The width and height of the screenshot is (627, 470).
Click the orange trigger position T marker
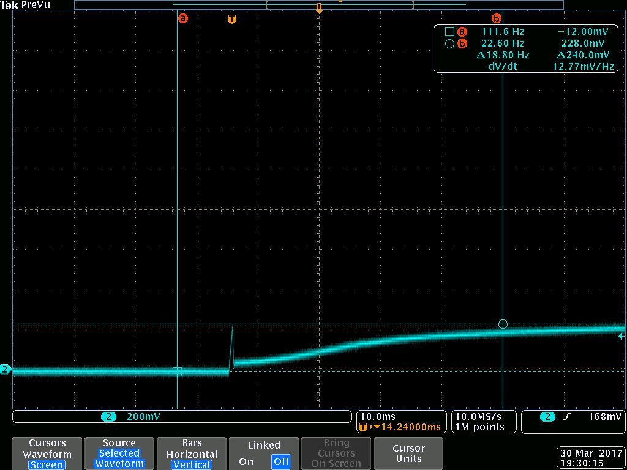[x=232, y=19]
